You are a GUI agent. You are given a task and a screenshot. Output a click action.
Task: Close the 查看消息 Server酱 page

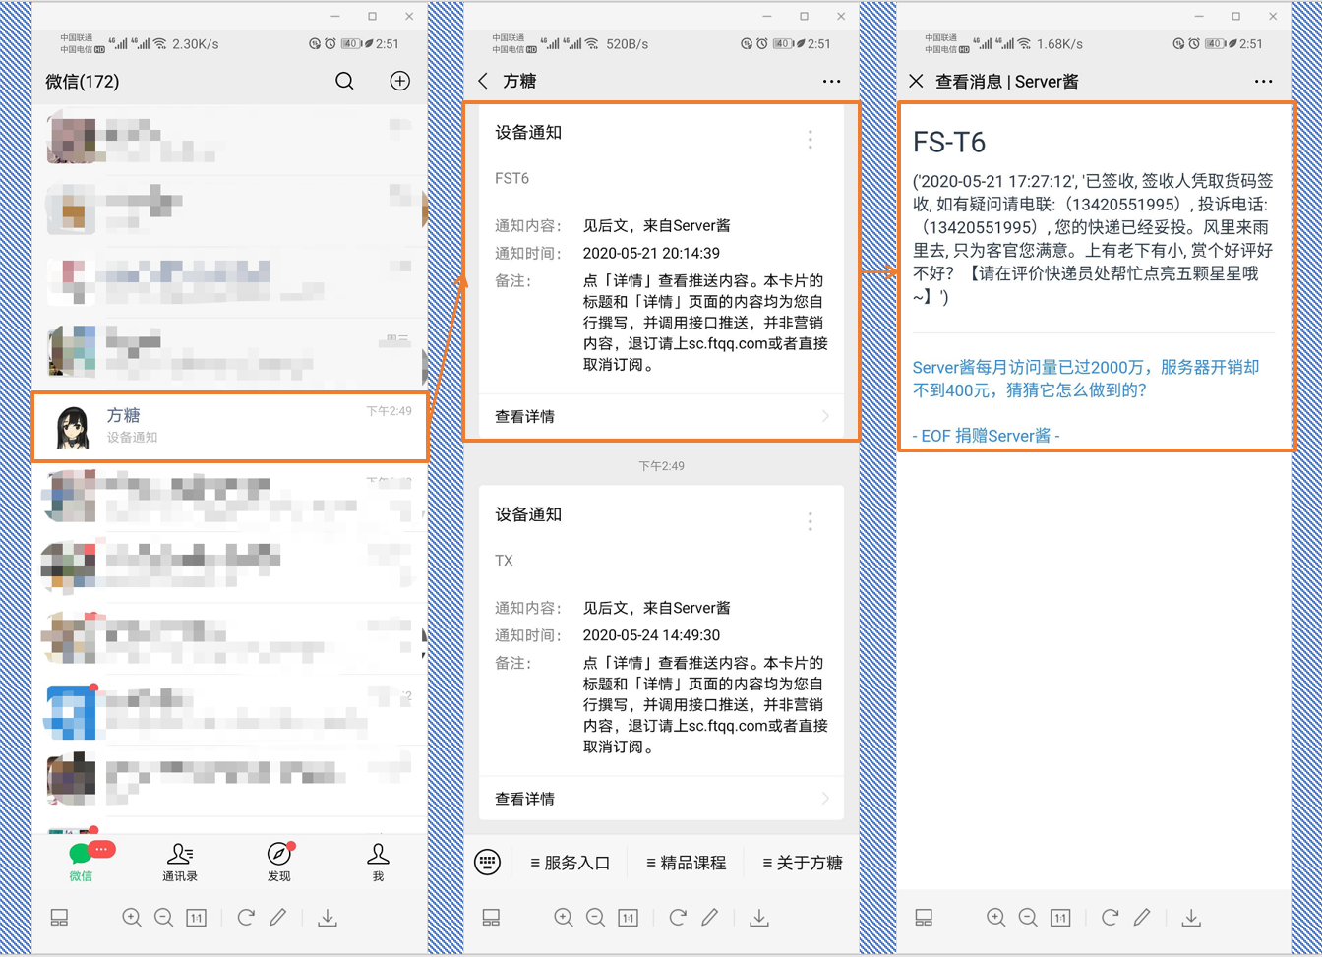[916, 81]
